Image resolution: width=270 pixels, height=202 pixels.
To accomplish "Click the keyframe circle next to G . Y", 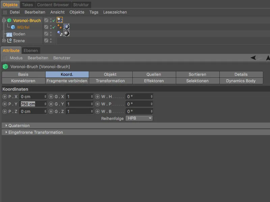I will pos(51,104).
